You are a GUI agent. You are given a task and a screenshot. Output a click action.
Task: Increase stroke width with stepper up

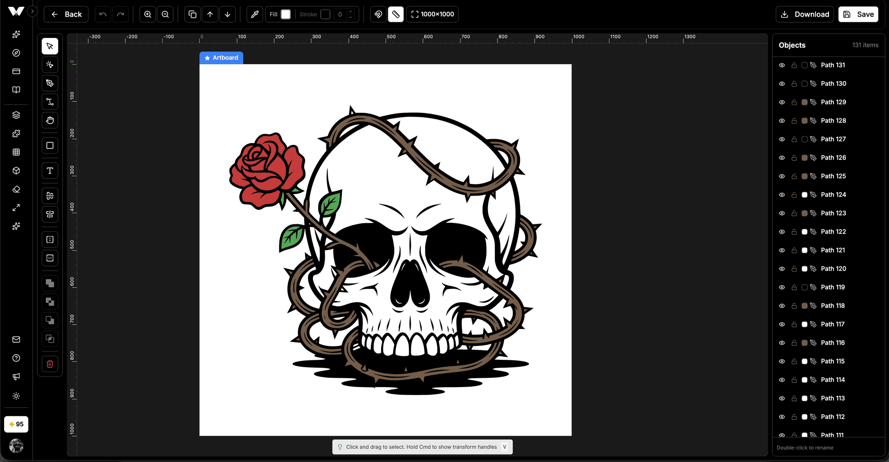coord(351,12)
